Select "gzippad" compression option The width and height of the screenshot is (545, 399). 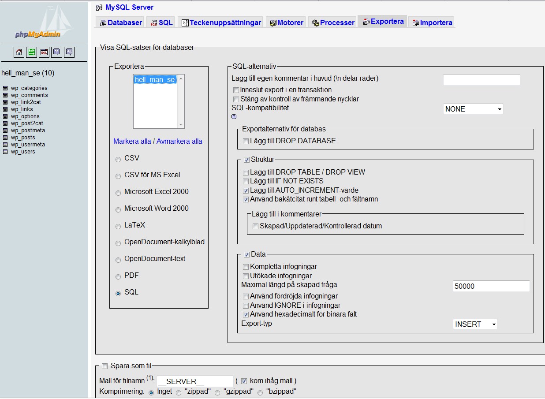(217, 393)
